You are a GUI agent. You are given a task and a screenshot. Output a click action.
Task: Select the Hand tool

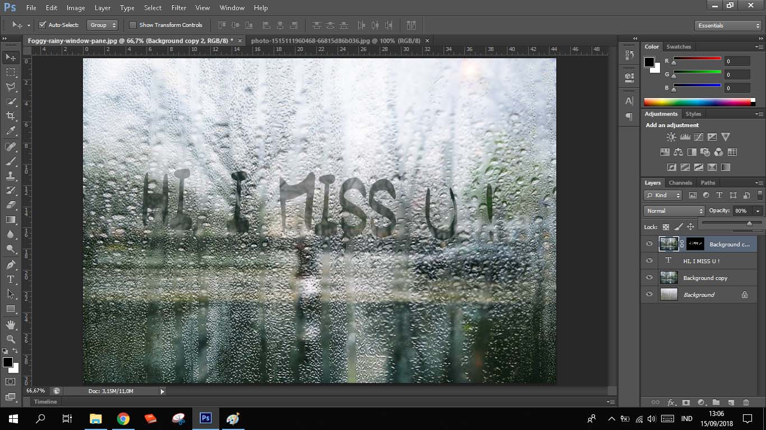pos(11,325)
